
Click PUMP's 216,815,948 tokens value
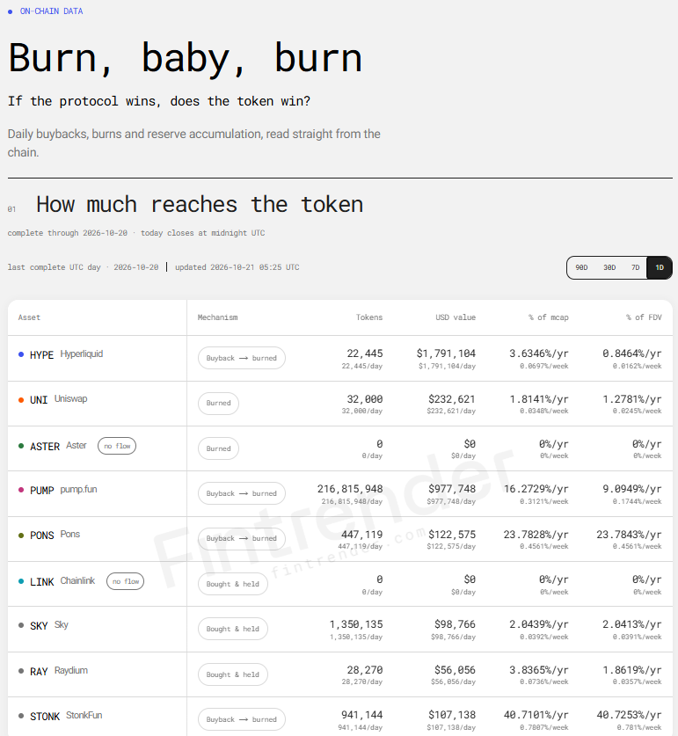click(350, 489)
